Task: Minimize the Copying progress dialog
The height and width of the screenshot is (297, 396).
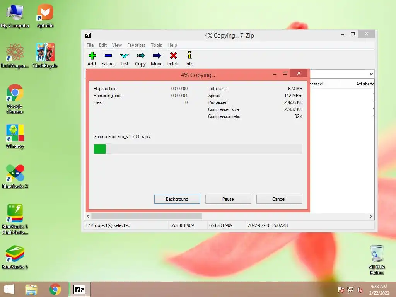Action: (275, 74)
